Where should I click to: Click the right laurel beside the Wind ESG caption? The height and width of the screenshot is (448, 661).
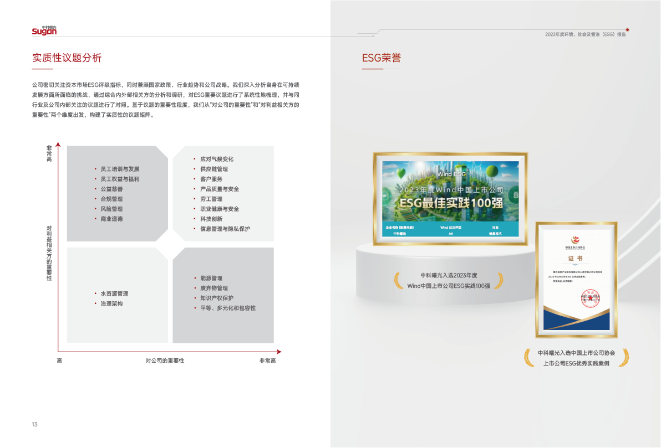(x=499, y=280)
